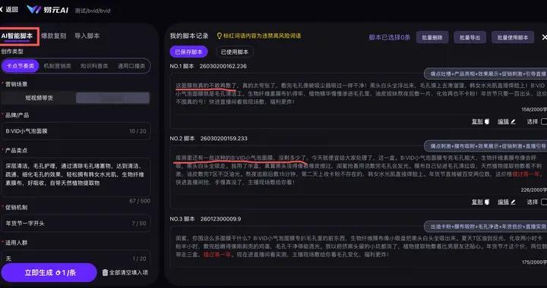
Task: Click the pencil edit icon in NO.2 脚本
Action: (x=513, y=202)
